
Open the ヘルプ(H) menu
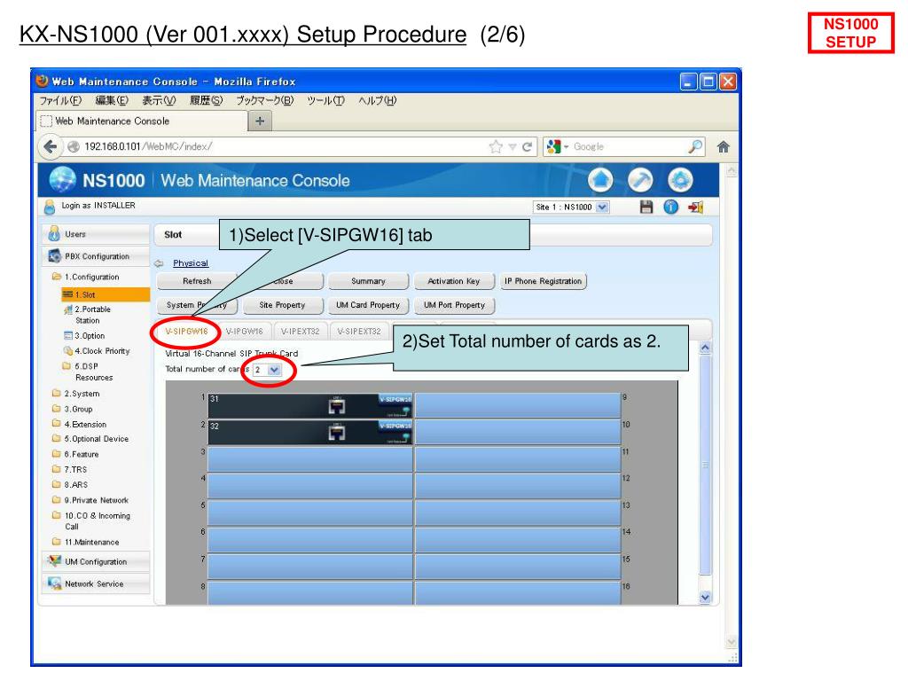click(377, 101)
